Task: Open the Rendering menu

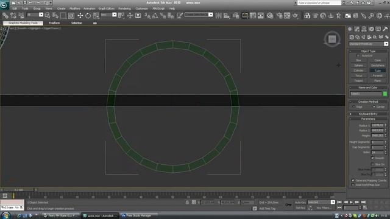Action: click(x=124, y=9)
